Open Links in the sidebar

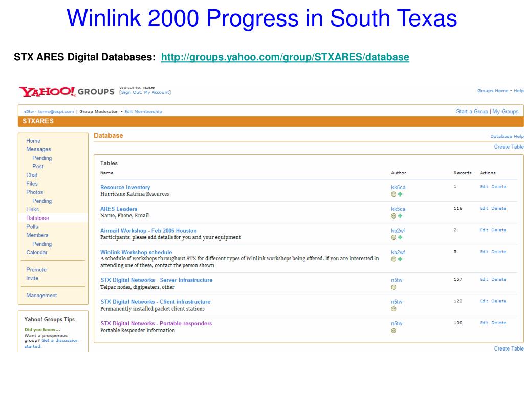click(32, 209)
